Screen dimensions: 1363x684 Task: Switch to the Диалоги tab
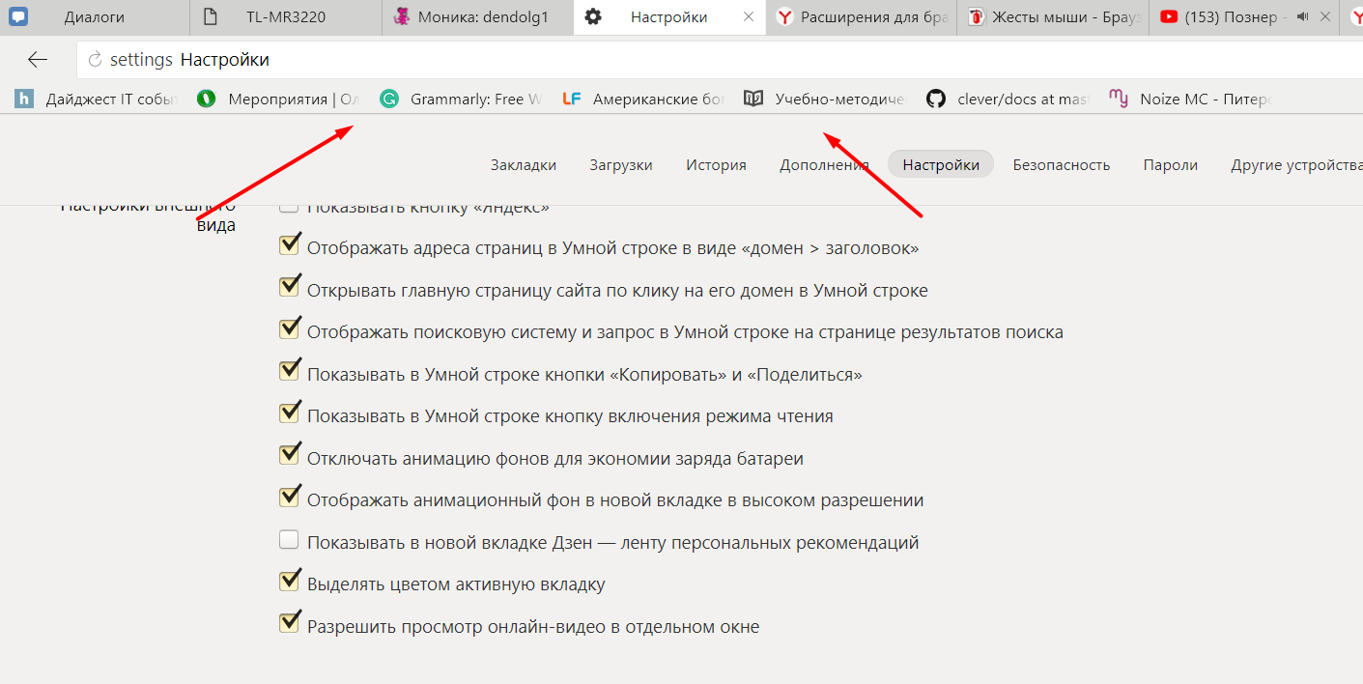[94, 16]
